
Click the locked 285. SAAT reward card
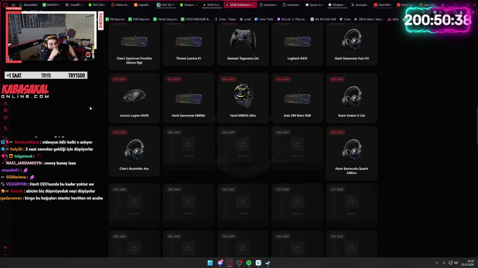tap(189, 244)
